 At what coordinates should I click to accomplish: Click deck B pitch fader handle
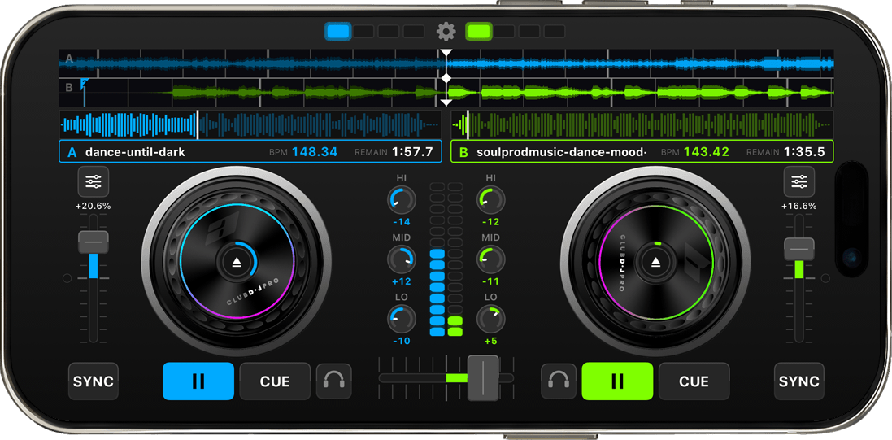point(799,250)
